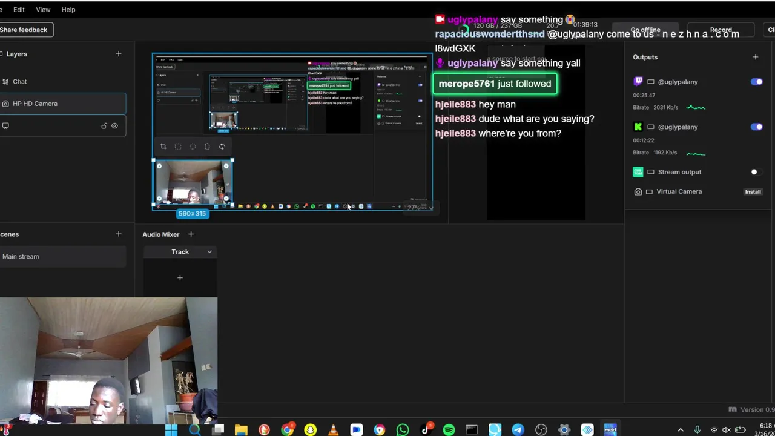The height and width of the screenshot is (436, 775).
Task: Open Google Chrome from the taskbar
Action: (287, 430)
